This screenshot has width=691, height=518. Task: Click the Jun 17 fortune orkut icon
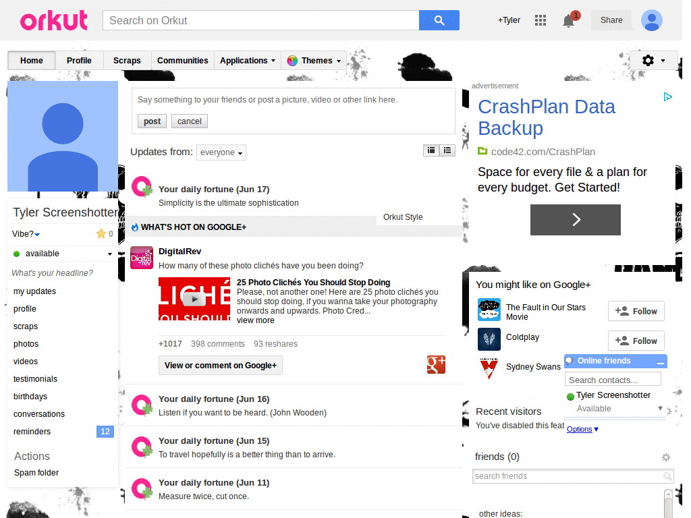[142, 187]
